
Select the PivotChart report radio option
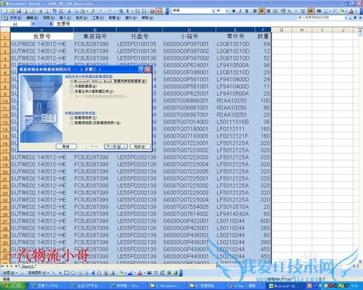[72, 123]
